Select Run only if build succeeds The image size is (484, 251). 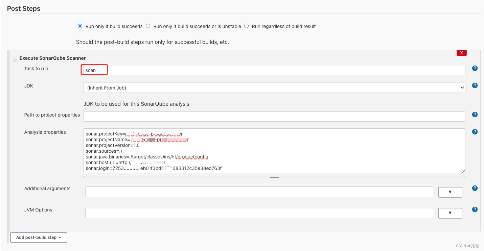tap(80, 26)
